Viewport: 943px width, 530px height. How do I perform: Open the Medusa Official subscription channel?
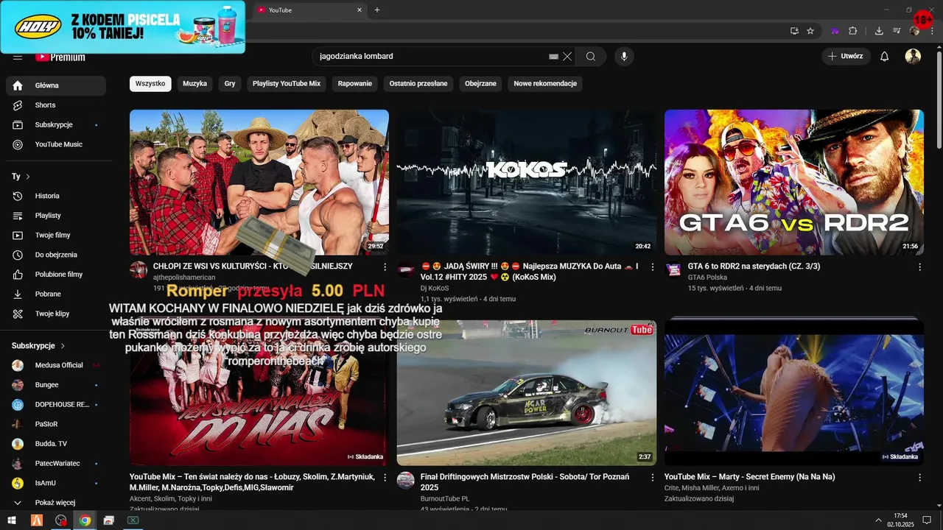(56, 365)
